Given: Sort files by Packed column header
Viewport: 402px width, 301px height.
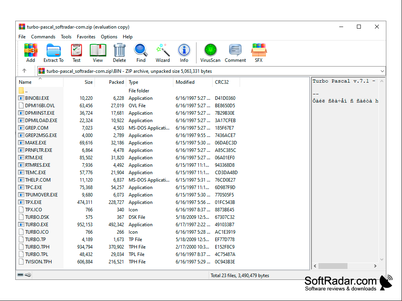Looking at the screenshot, I should click(110, 82).
